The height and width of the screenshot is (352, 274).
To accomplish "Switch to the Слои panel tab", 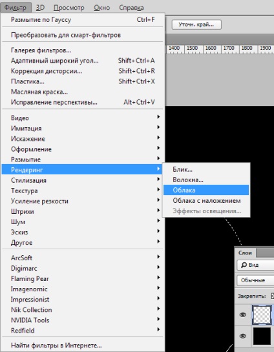I will tap(245, 253).
